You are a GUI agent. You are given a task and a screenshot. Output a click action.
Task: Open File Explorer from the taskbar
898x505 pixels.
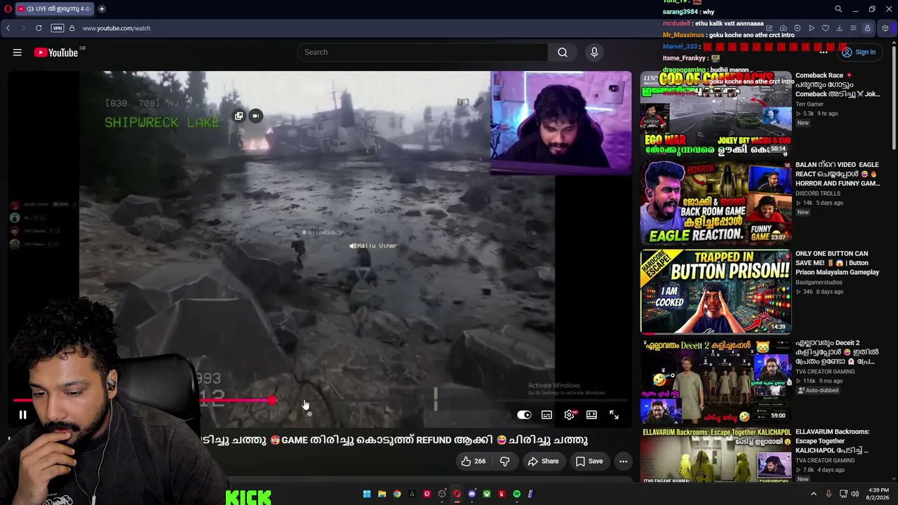[382, 494]
